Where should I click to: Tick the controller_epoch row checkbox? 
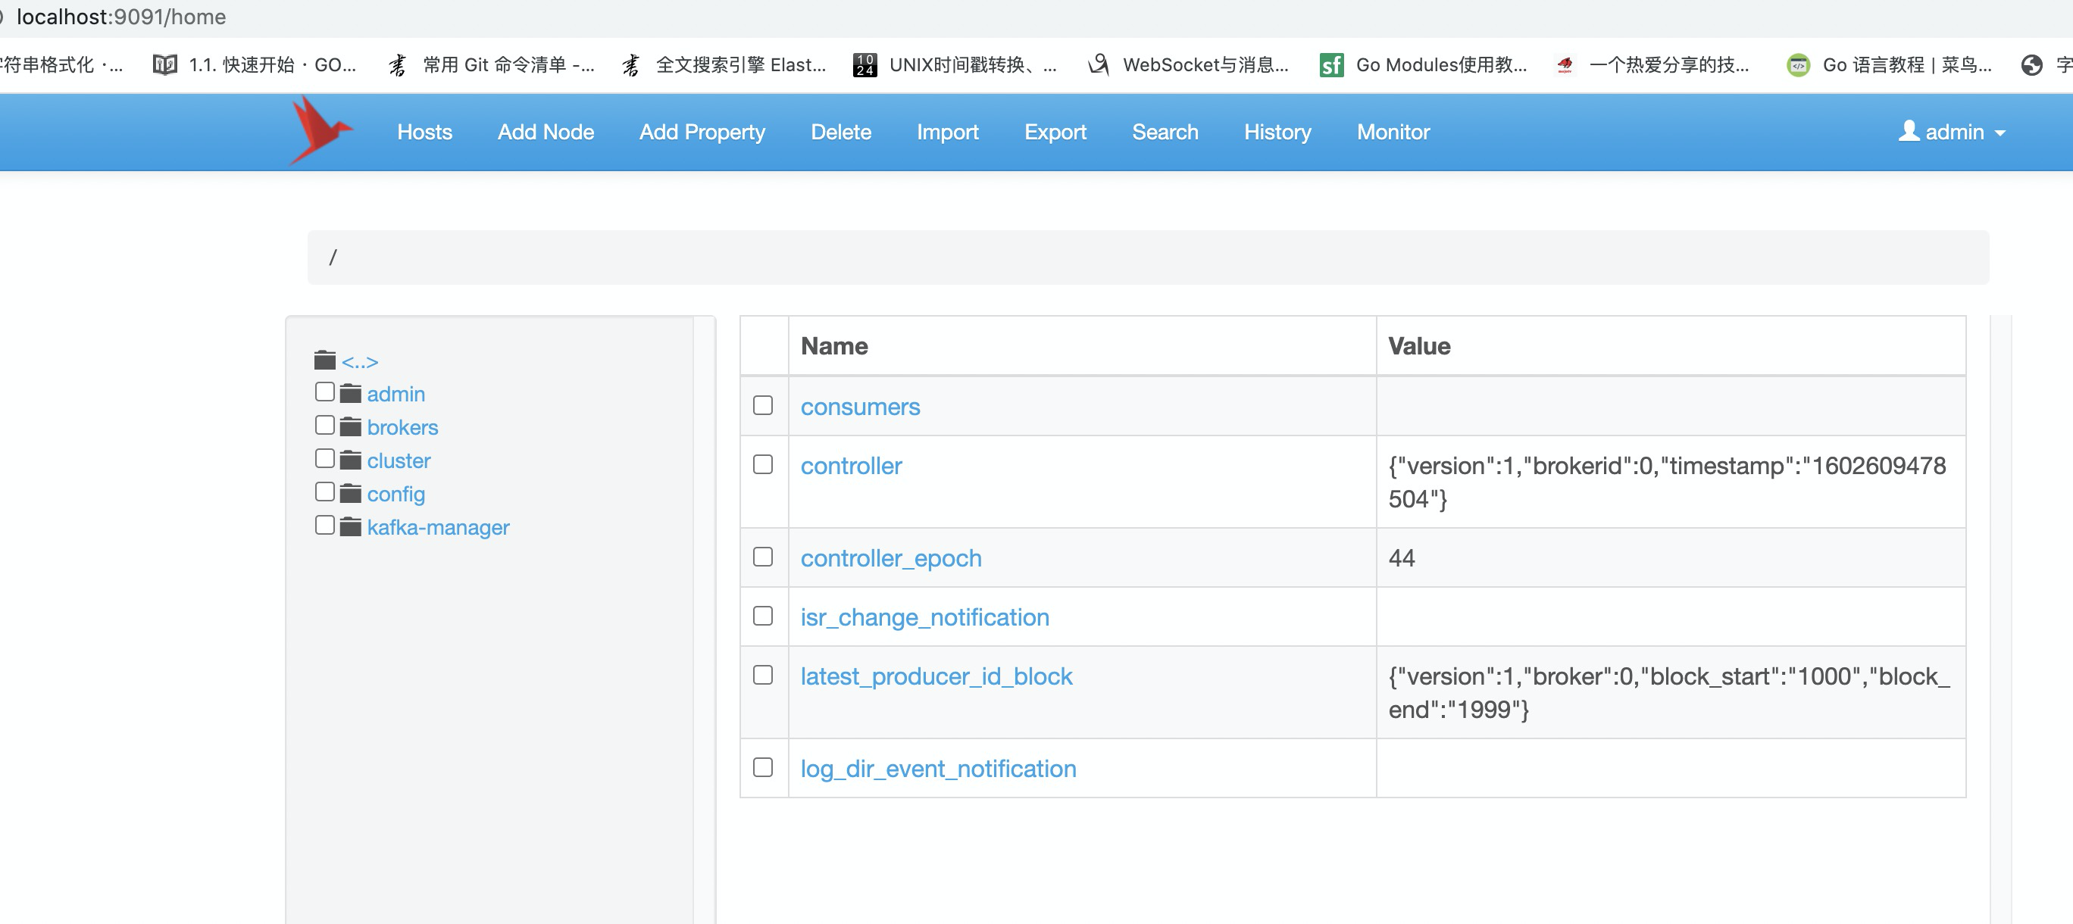(762, 557)
